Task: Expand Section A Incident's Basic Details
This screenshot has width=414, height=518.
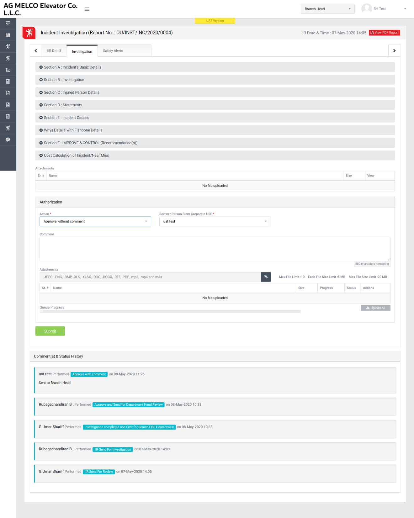Action: tap(215, 67)
